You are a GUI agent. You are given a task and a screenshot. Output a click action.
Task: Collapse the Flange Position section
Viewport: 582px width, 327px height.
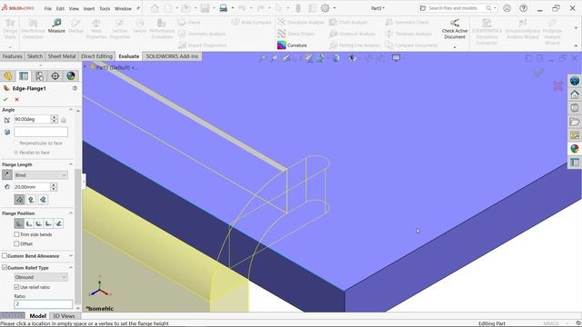[71, 213]
